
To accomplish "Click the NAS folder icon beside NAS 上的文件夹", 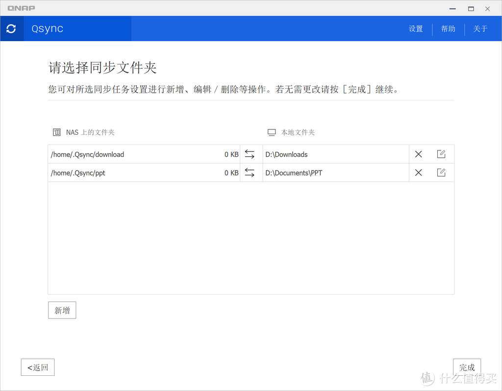I will 56,132.
